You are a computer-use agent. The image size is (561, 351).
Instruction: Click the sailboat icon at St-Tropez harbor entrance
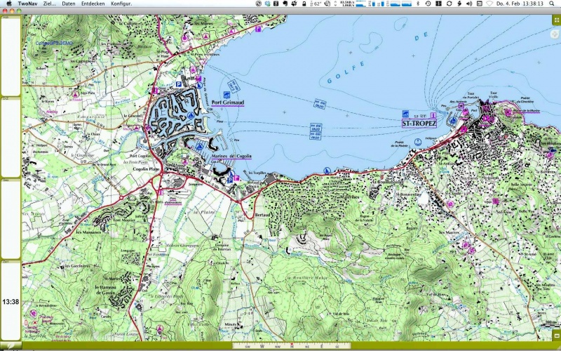tap(453, 120)
